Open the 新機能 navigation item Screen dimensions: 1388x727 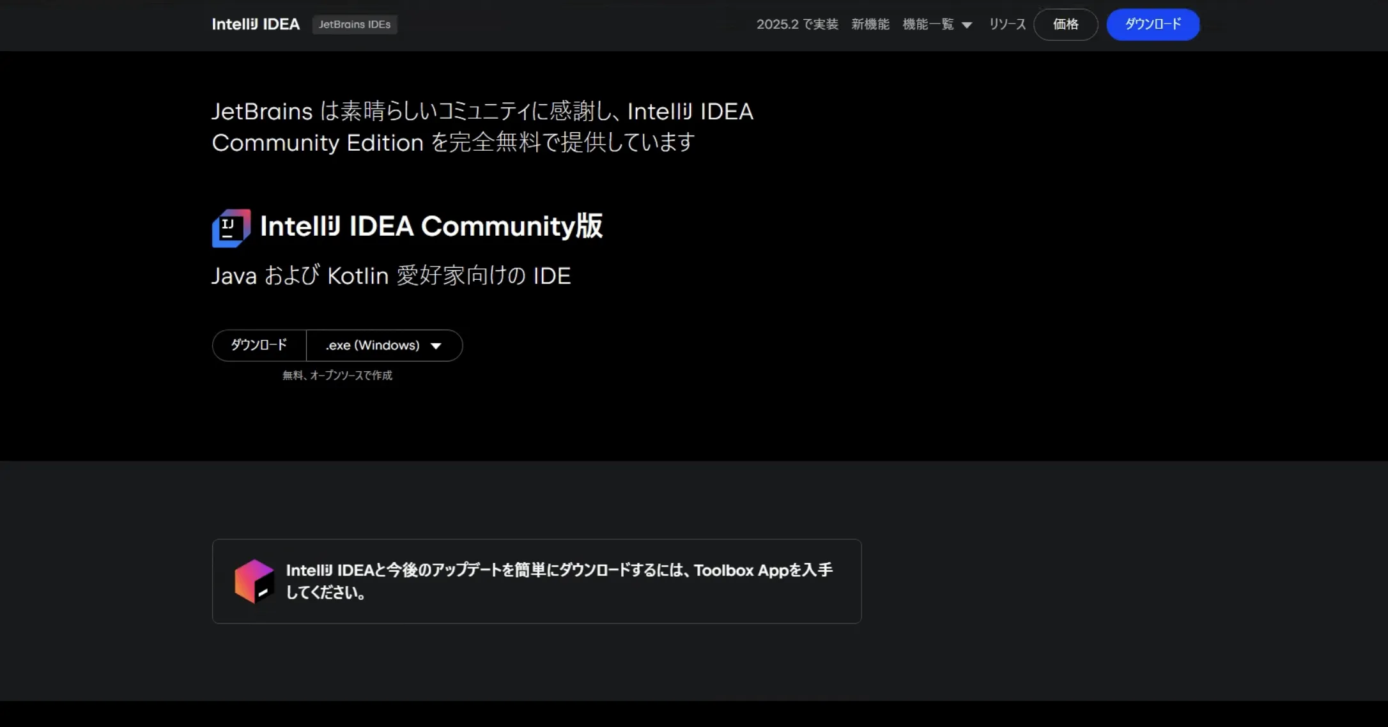870,24
